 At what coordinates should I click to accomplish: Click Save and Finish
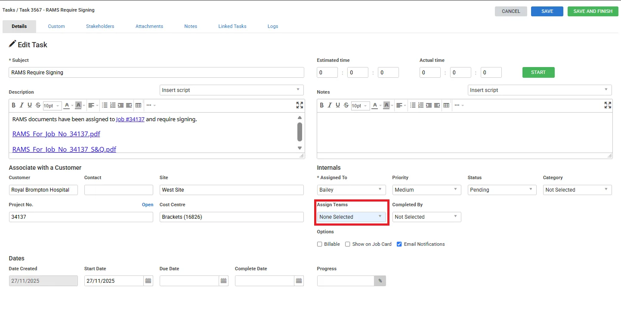coord(593,11)
